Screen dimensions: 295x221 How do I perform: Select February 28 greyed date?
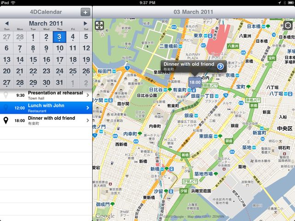coord(20,37)
